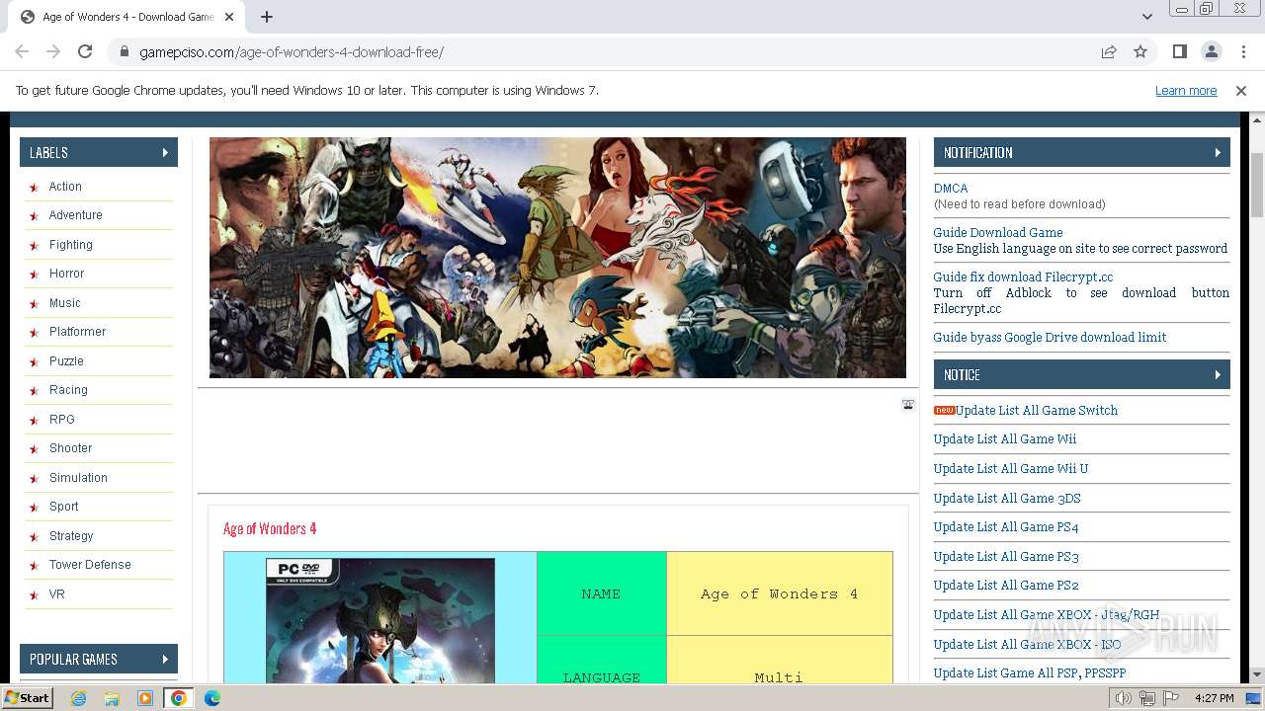The height and width of the screenshot is (711, 1265).
Task: Click the small icon below the banner
Action: (908, 405)
